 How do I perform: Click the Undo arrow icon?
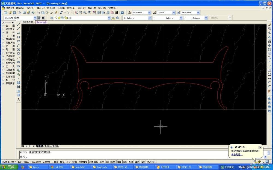tap(61, 13)
